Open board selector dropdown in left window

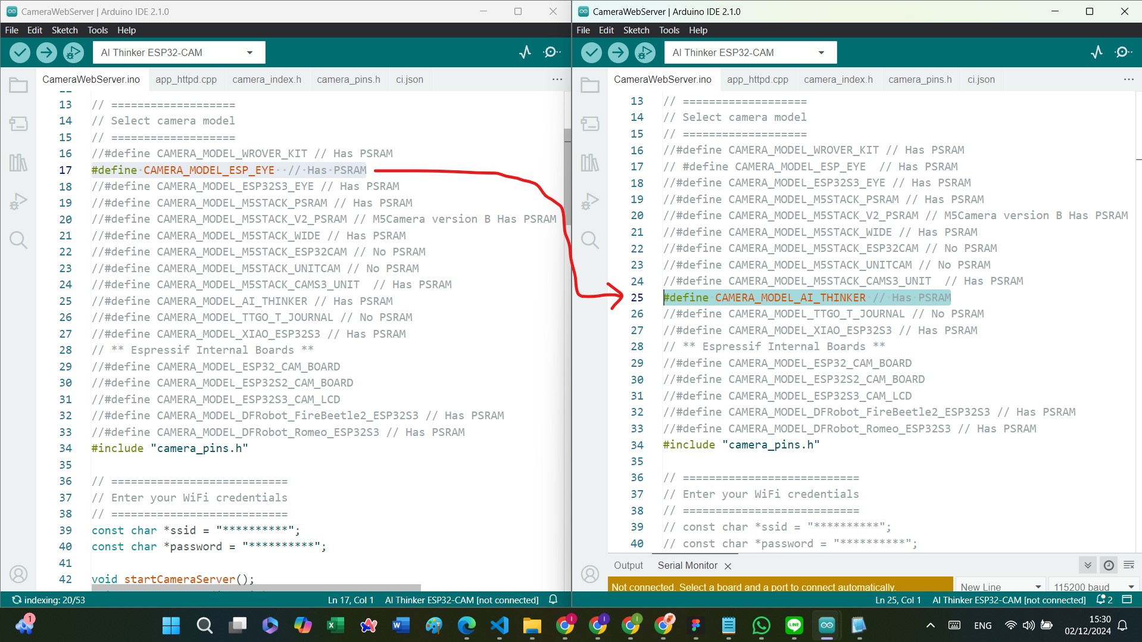(179, 52)
